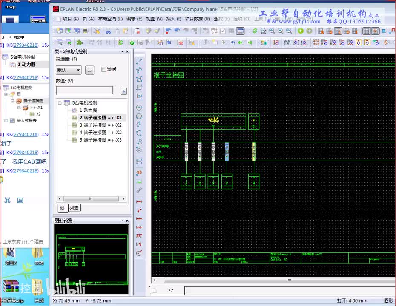Screen dimensions: 396x306
Task: Click the Zoom Out magnifier icon
Action: coord(281,31)
